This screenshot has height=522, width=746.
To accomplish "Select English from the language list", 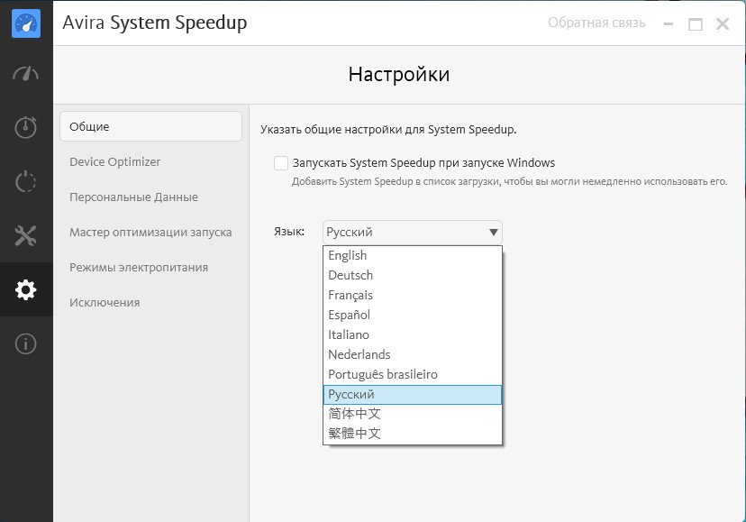I will [x=348, y=256].
